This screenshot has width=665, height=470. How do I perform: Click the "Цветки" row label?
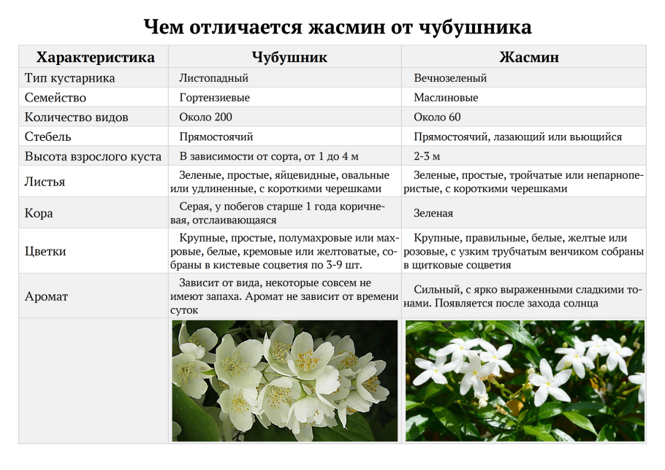[45, 251]
